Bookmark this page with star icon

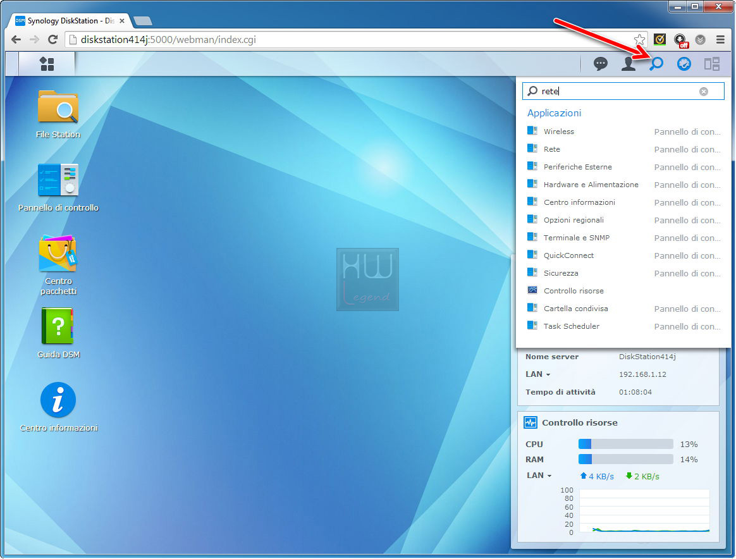tap(639, 39)
